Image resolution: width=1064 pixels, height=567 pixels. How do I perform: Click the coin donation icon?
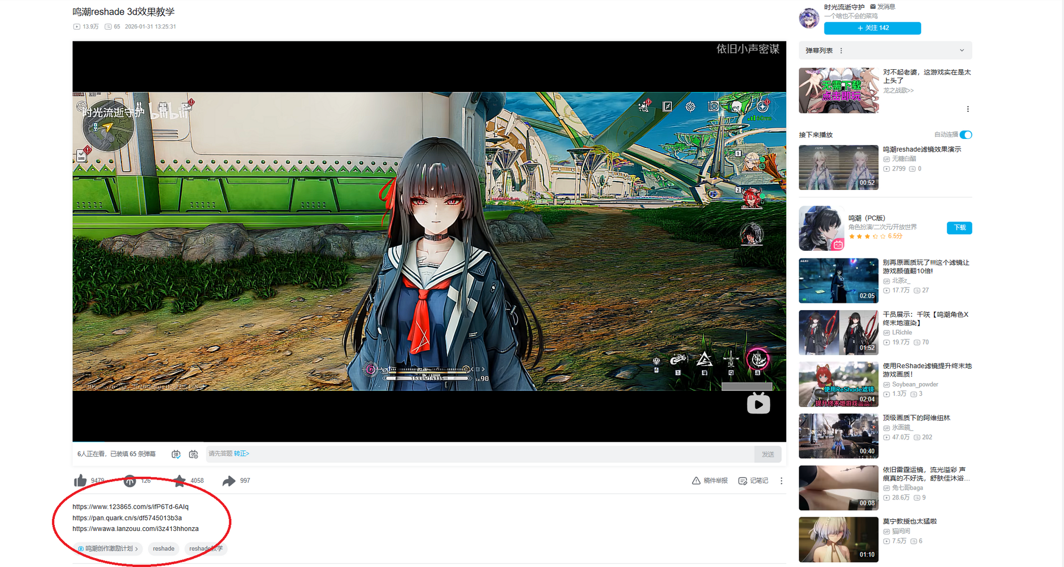pos(130,481)
